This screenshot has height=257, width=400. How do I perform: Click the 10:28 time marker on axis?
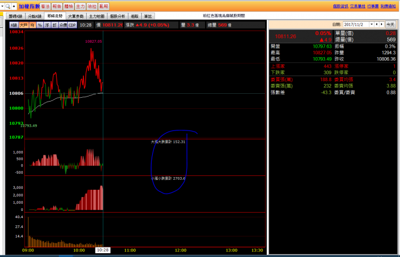point(103,250)
